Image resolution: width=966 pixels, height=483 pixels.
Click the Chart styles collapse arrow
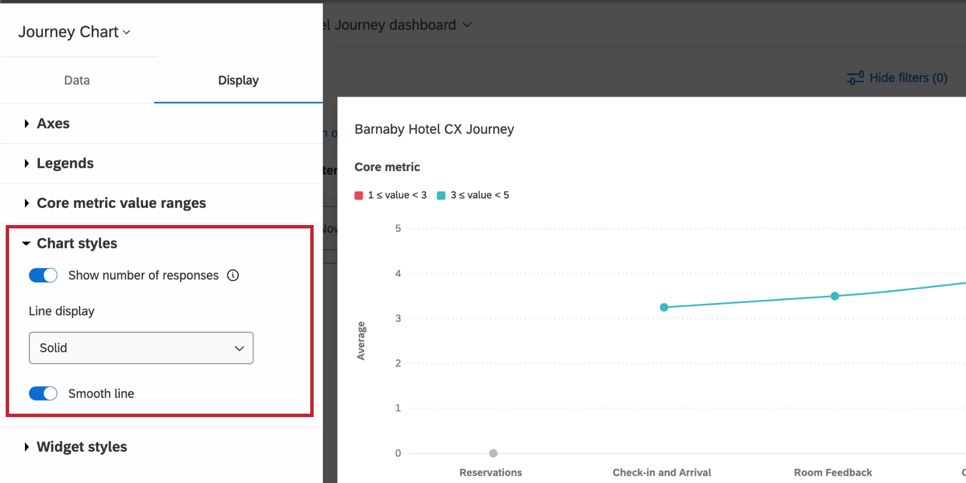click(x=26, y=244)
